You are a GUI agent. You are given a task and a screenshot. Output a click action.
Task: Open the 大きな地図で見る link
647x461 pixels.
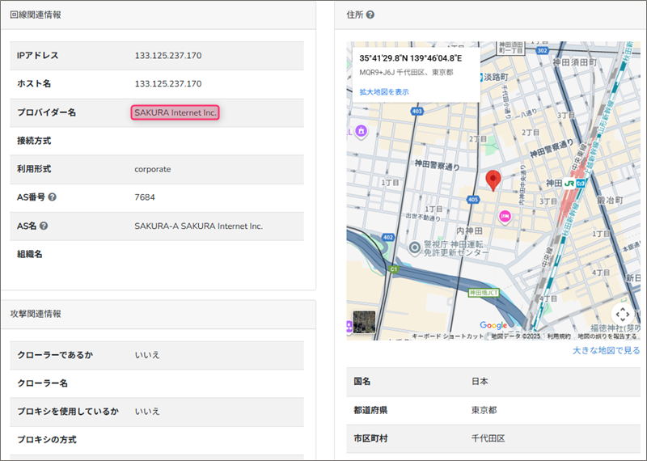pos(606,350)
